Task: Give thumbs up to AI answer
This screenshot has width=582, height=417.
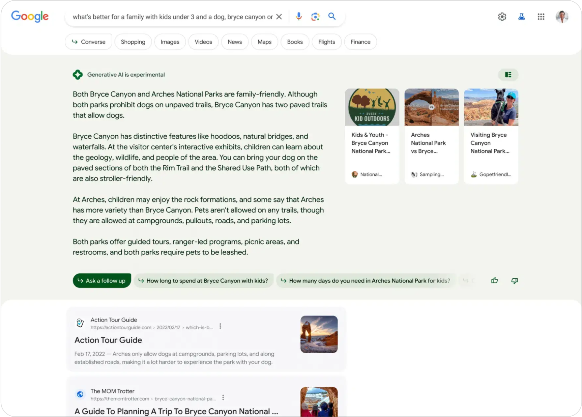Action: (x=494, y=280)
